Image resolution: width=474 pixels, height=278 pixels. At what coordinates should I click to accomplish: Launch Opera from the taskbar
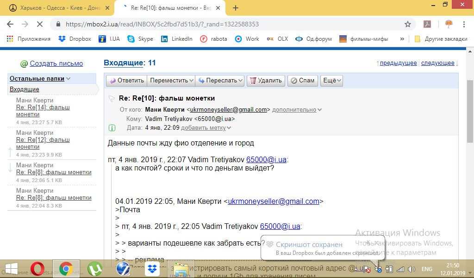coord(37,269)
